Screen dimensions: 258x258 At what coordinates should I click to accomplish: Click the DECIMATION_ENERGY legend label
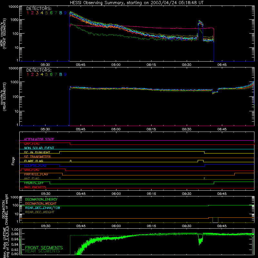tap(41, 199)
